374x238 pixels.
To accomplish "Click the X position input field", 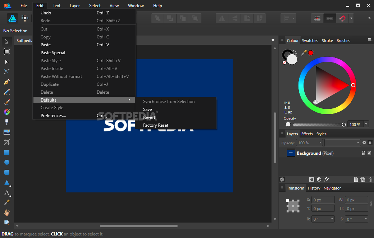I will (x=323, y=200).
